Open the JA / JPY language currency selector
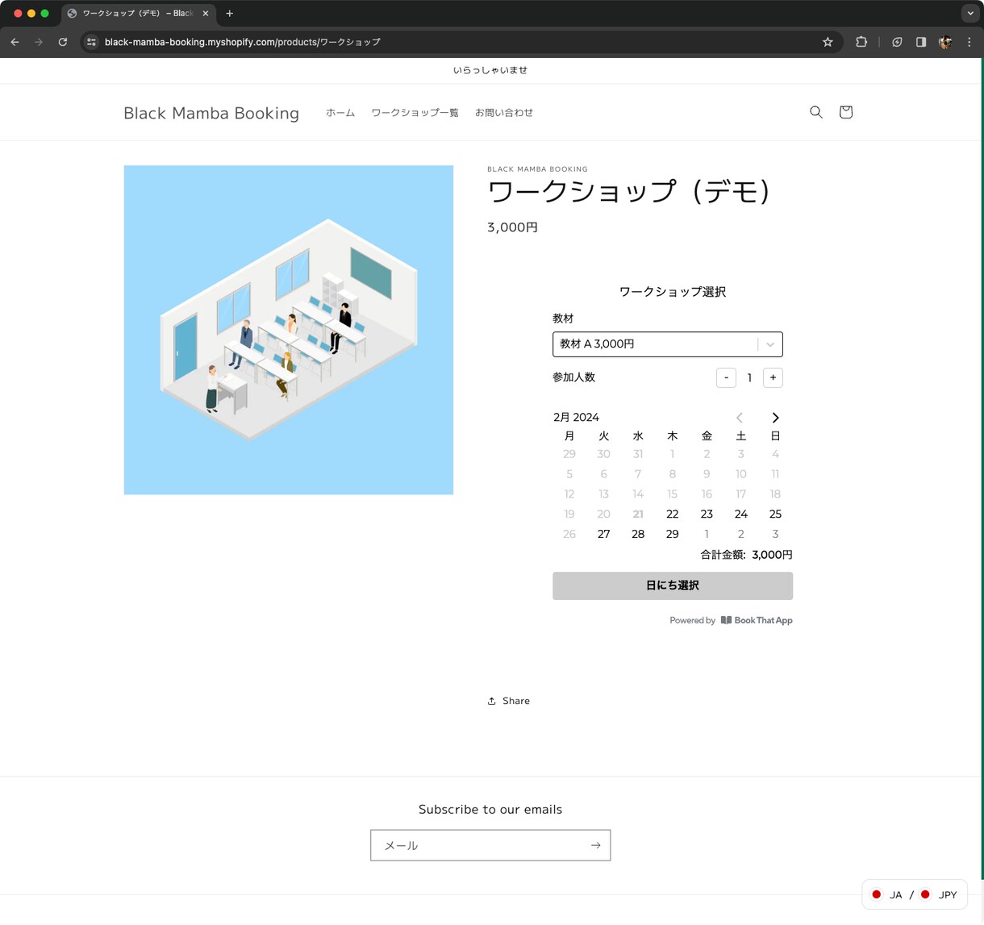The height and width of the screenshot is (925, 984). point(915,894)
